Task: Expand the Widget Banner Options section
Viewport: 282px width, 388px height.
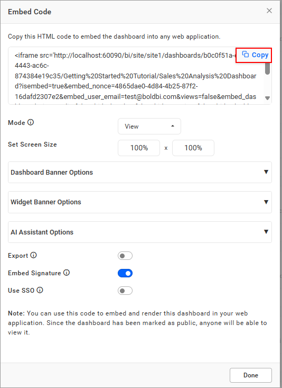Action: 140,202
